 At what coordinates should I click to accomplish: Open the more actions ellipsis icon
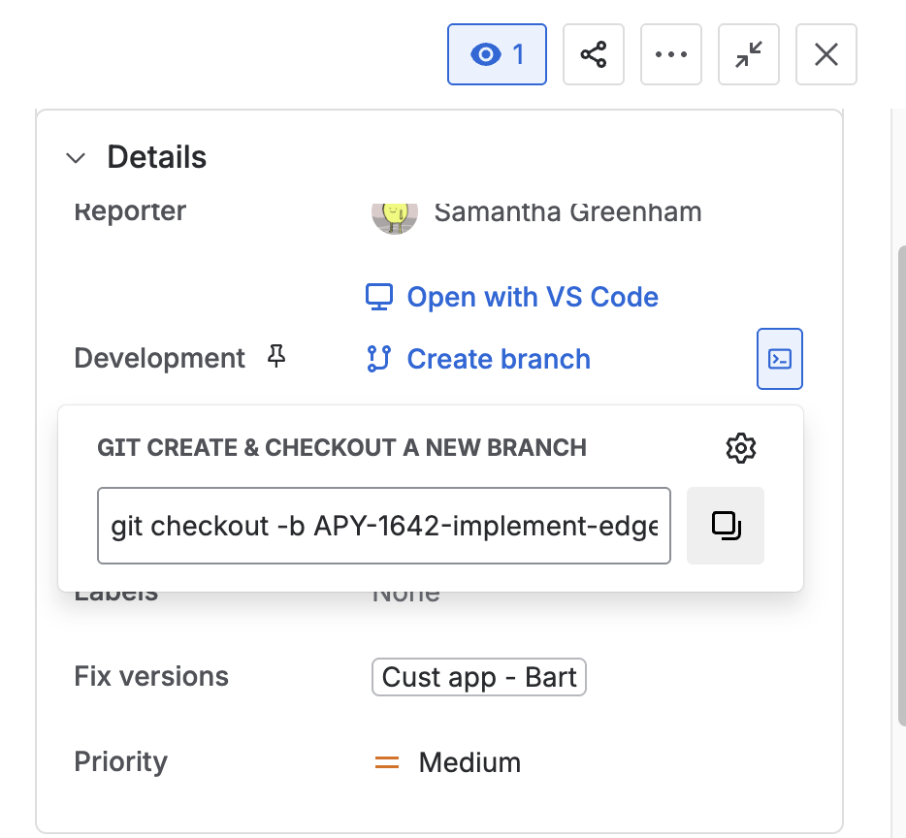click(671, 54)
